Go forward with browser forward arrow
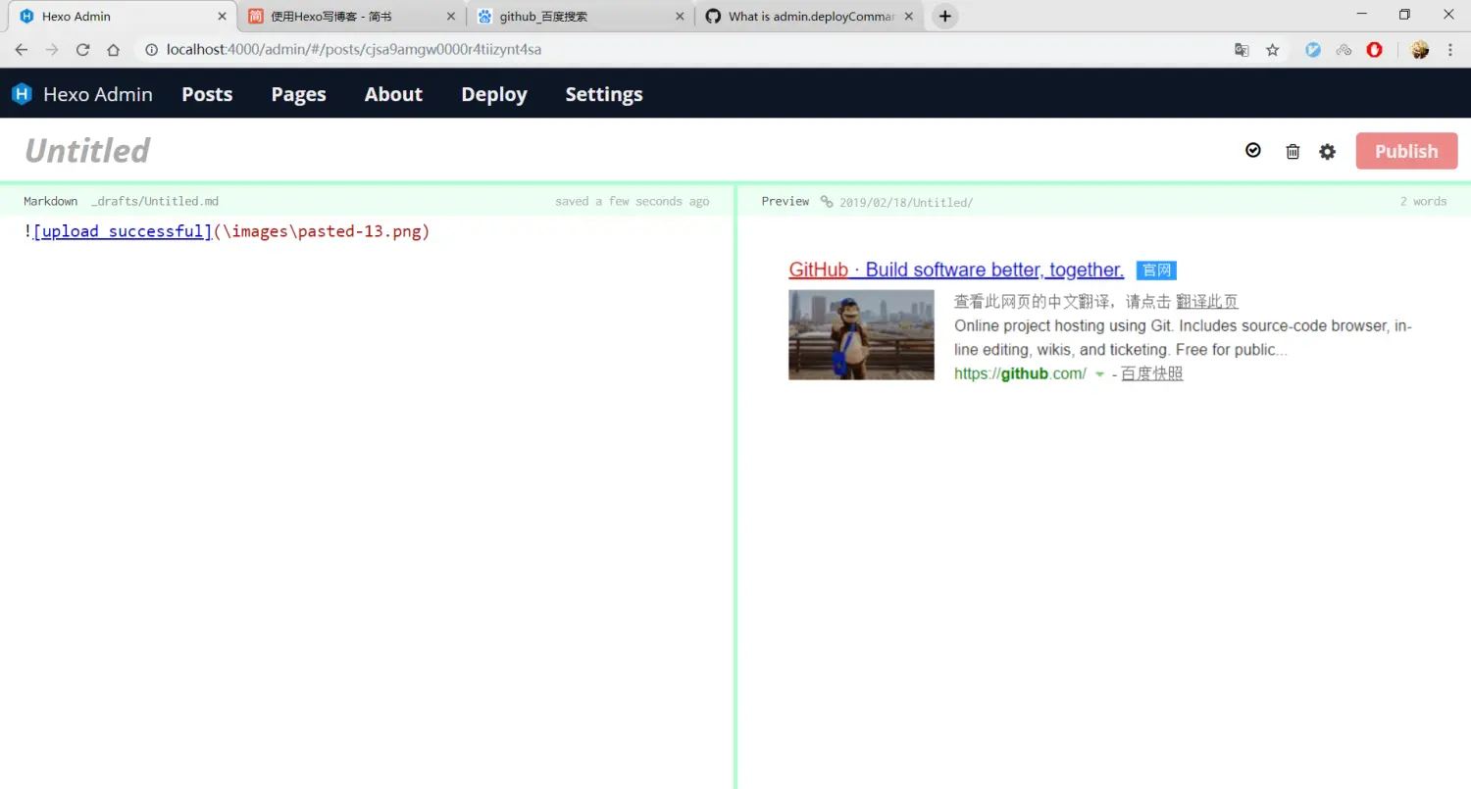 pos(52,50)
